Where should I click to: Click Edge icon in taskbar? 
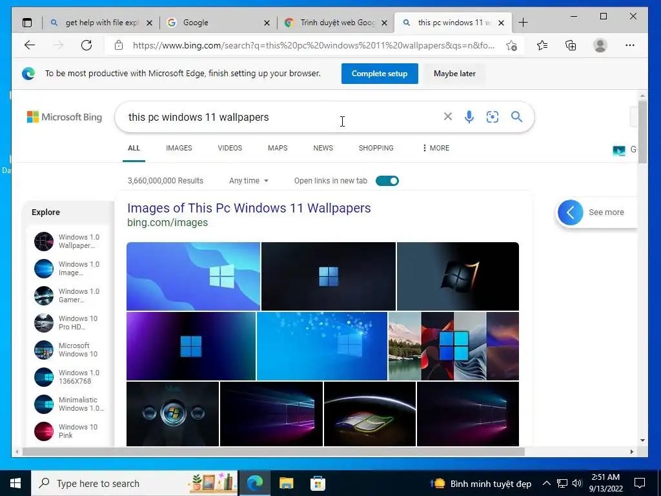point(254,483)
